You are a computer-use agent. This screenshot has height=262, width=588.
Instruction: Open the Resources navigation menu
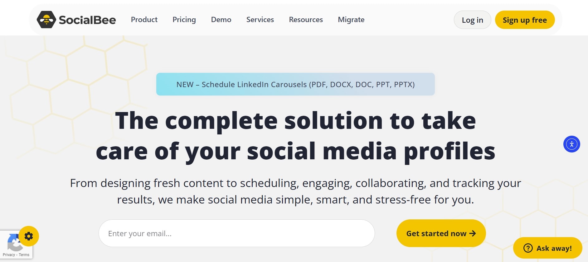coord(306,20)
